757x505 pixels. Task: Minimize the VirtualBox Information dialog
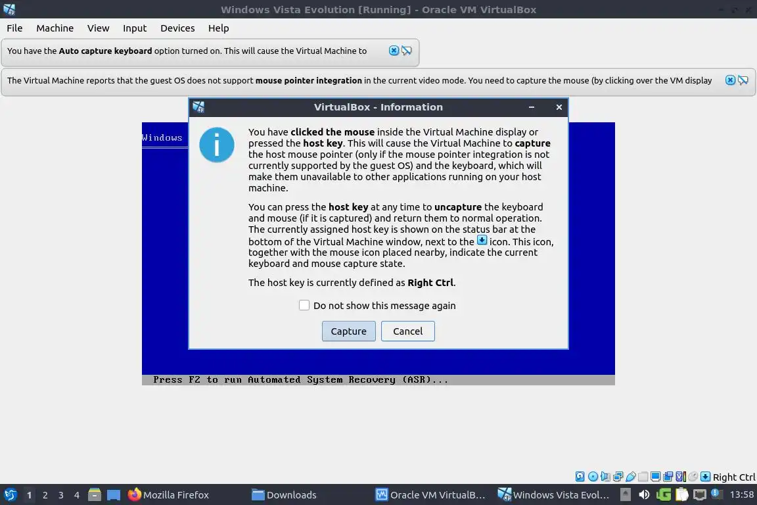(532, 107)
